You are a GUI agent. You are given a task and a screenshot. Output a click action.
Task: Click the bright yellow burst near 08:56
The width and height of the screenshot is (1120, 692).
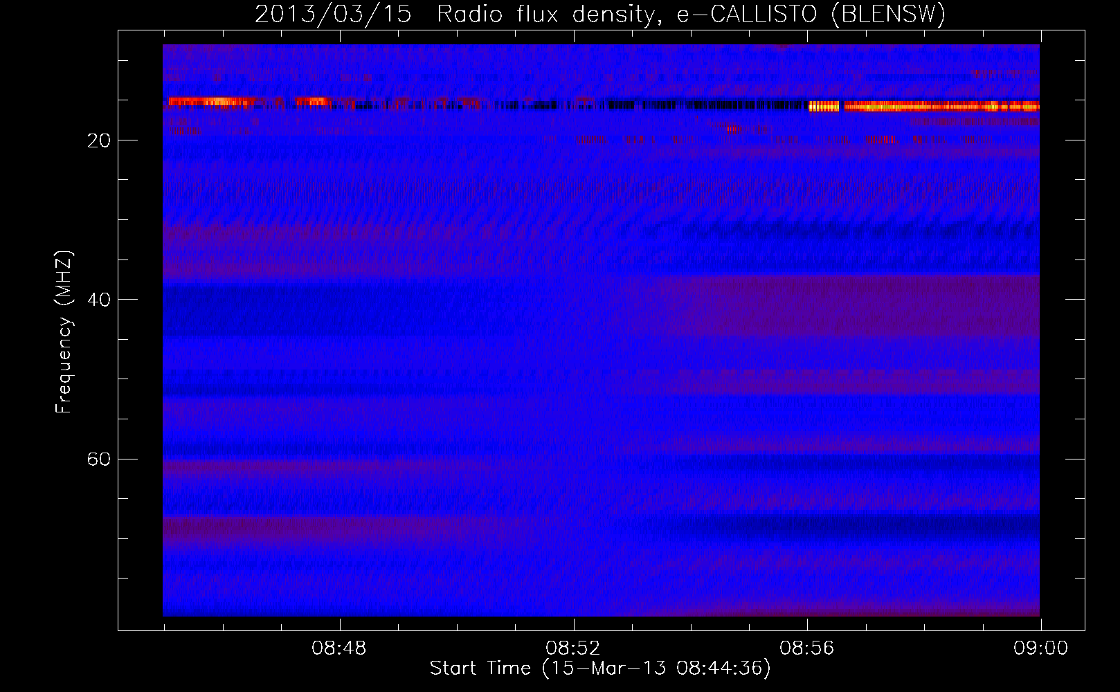click(x=824, y=106)
